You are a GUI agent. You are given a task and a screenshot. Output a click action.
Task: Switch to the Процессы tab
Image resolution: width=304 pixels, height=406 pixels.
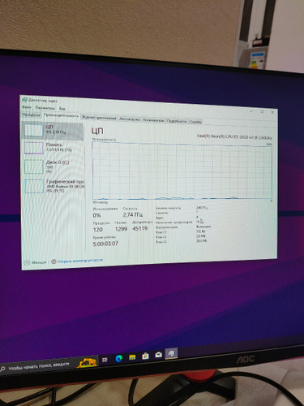[32, 114]
